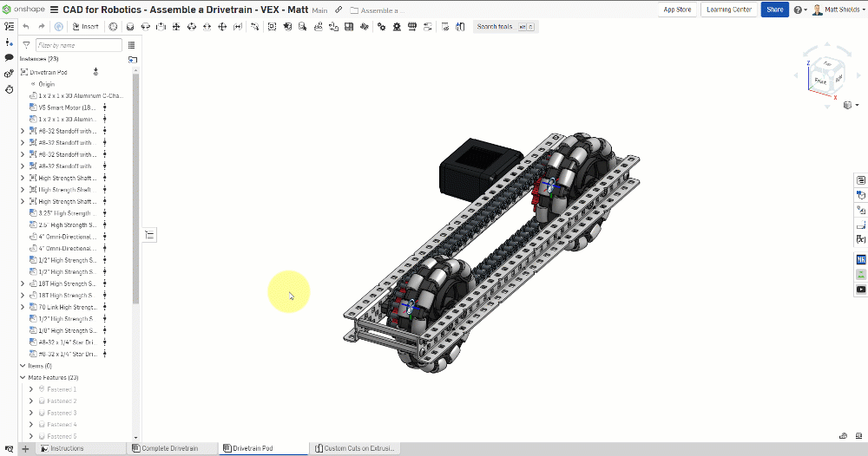Image resolution: width=868 pixels, height=456 pixels.
Task: Select the Rack and pinion relation icon
Action: click(x=397, y=27)
